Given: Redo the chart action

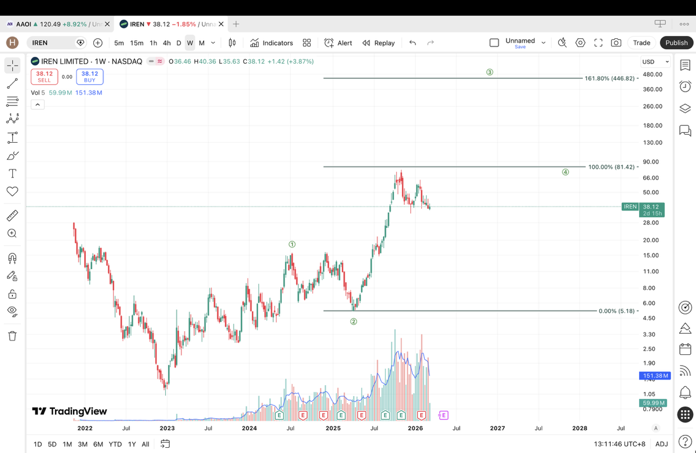Looking at the screenshot, I should click(431, 43).
